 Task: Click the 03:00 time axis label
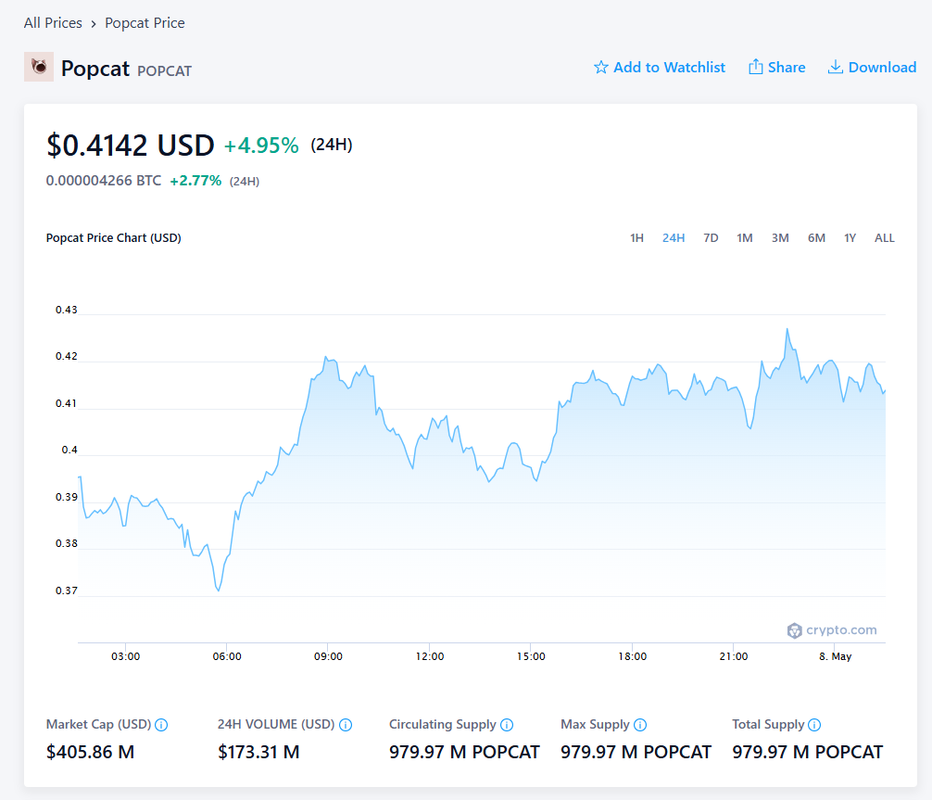[126, 656]
